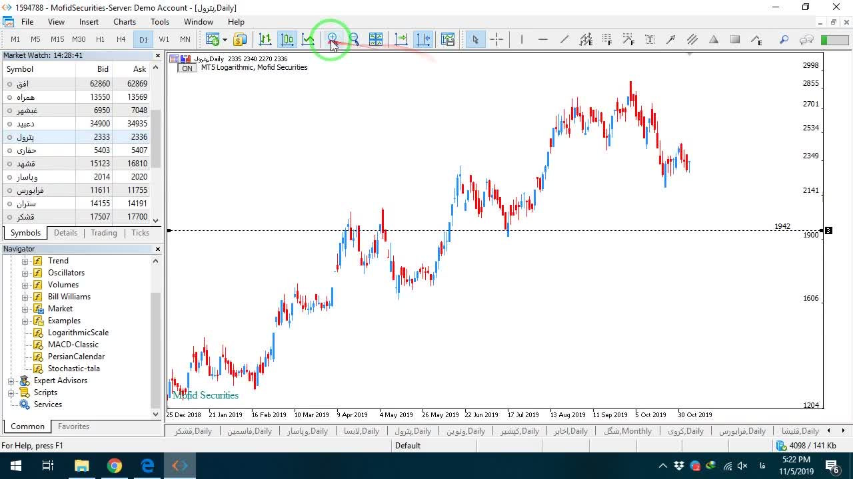
Task: Open the new chart dropdown arrow
Action: (x=225, y=39)
